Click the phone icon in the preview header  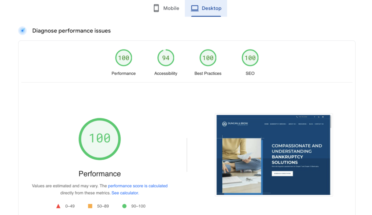coord(297,117)
